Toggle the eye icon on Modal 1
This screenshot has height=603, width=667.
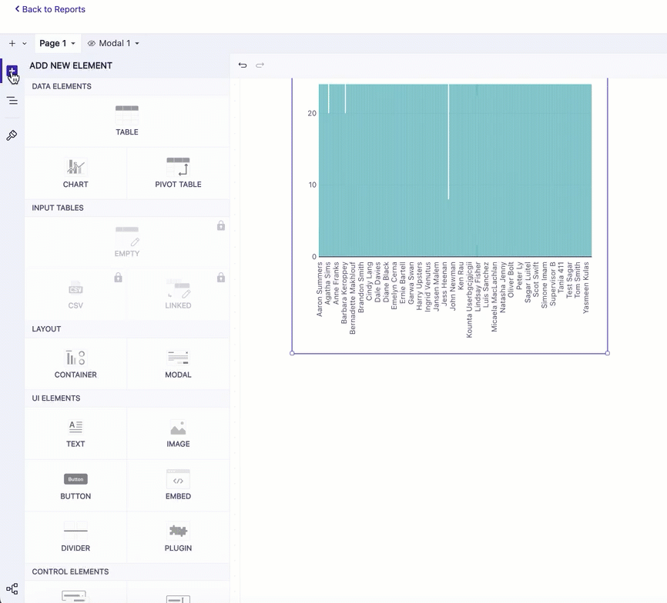[x=91, y=43]
